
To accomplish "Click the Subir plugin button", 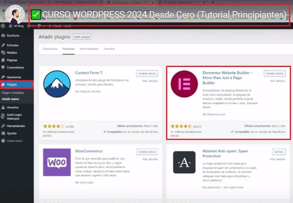I will tap(82, 37).
